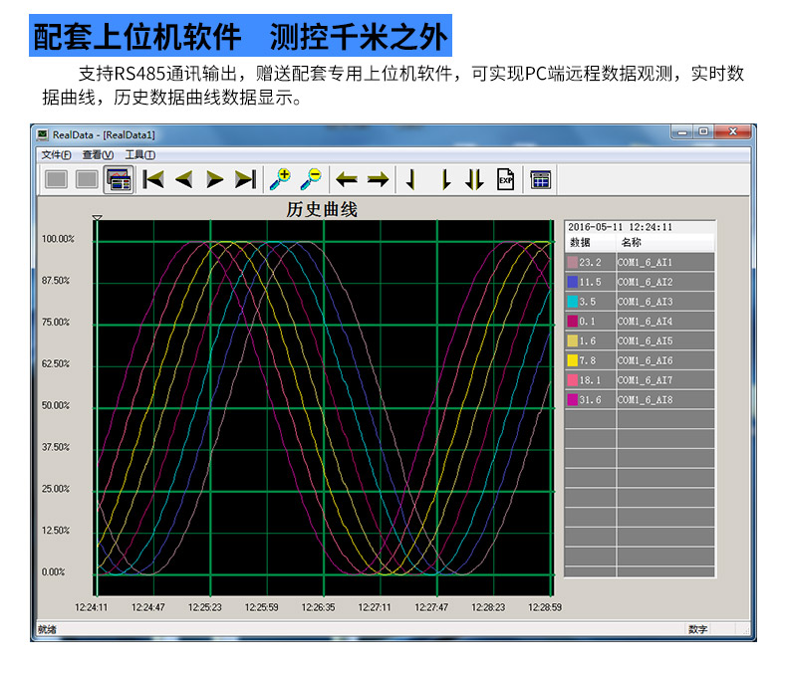Screen dimensions: 787x675
Task: Select the COM1_6_AI8 channel name
Action: (x=645, y=399)
